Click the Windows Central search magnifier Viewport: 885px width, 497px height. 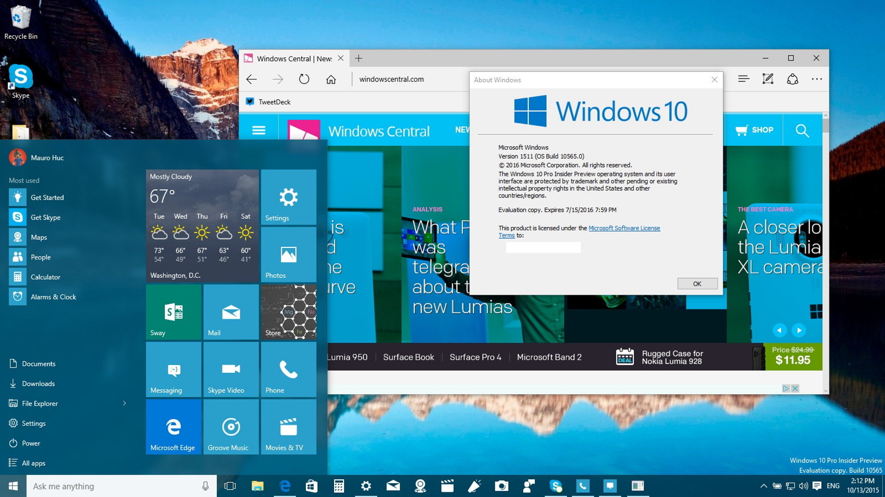click(x=802, y=130)
